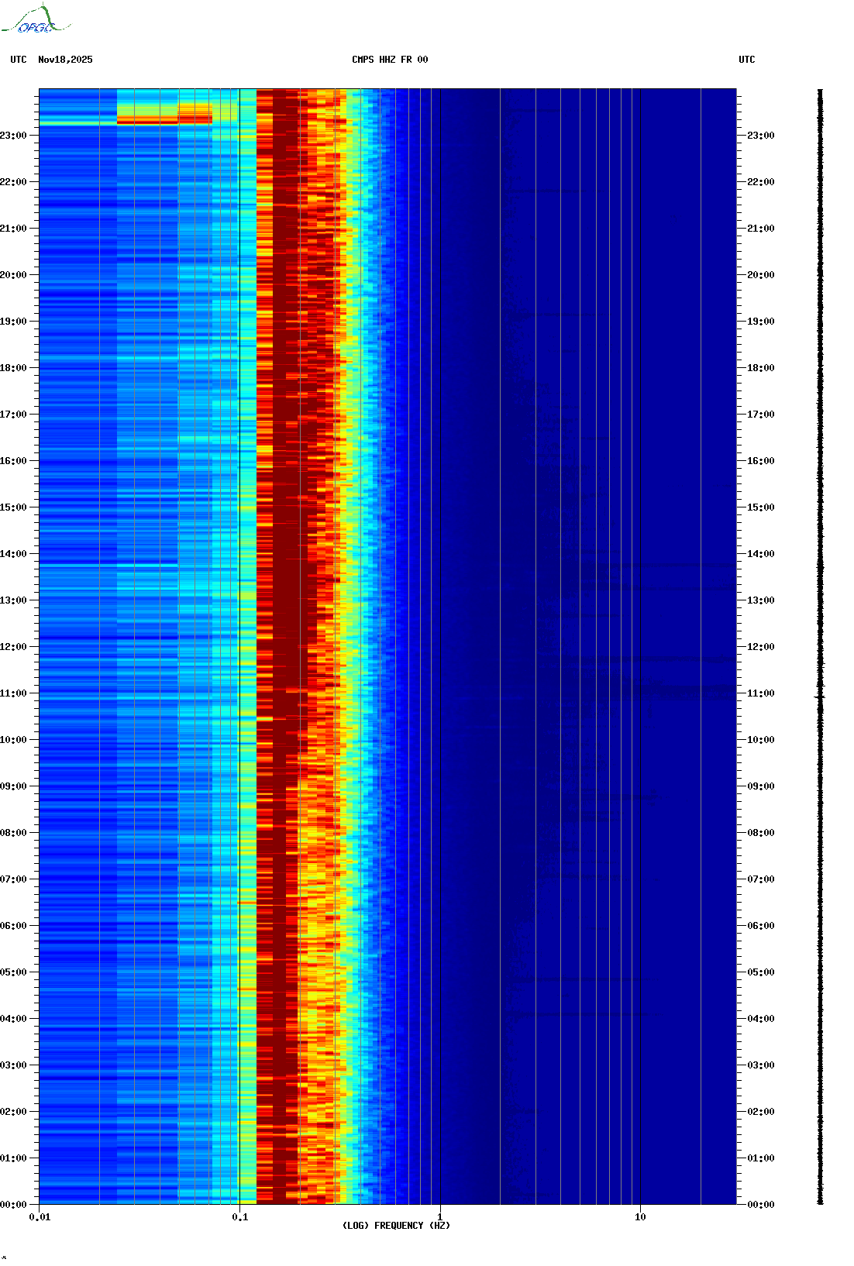Screen dimensions: 854x1266
Task: Click the CMPS HHZ FR 00 station title
Action: (390, 60)
